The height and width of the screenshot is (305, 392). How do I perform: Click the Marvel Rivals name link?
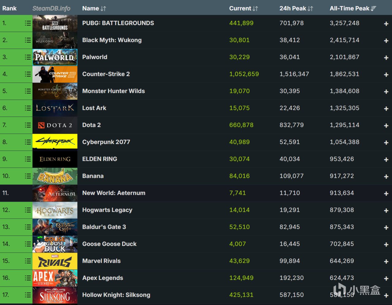click(x=101, y=261)
